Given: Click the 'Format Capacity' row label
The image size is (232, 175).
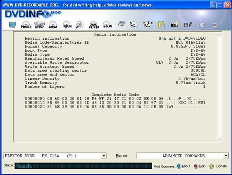Looking at the screenshot, I should (x=43, y=46).
